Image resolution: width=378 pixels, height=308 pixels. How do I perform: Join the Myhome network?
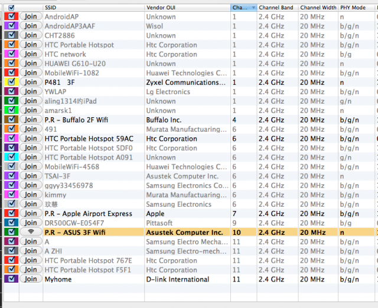tap(31, 279)
